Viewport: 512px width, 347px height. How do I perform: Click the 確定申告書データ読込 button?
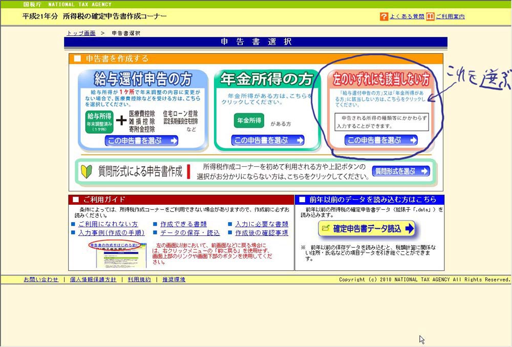point(366,228)
